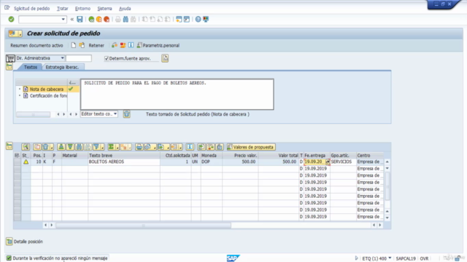Save the requisition with the diskette icon

tap(80, 20)
